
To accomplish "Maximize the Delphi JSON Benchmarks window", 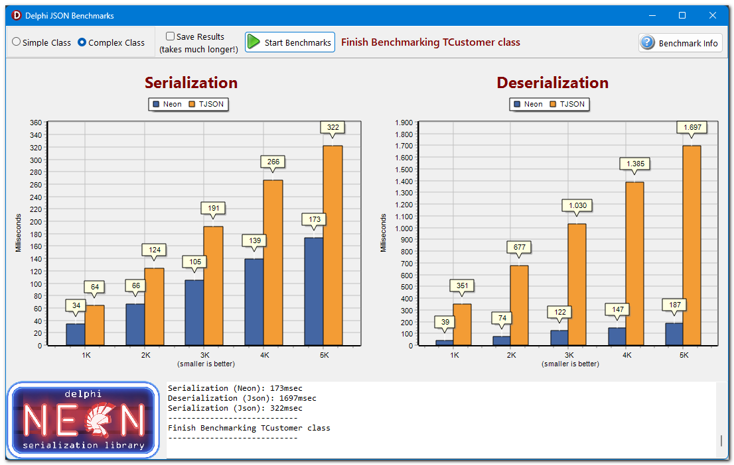I will [682, 15].
